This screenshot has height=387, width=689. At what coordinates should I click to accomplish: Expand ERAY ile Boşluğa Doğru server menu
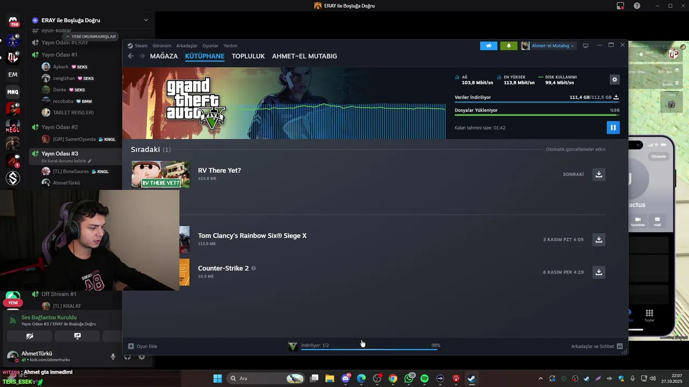[x=146, y=20]
